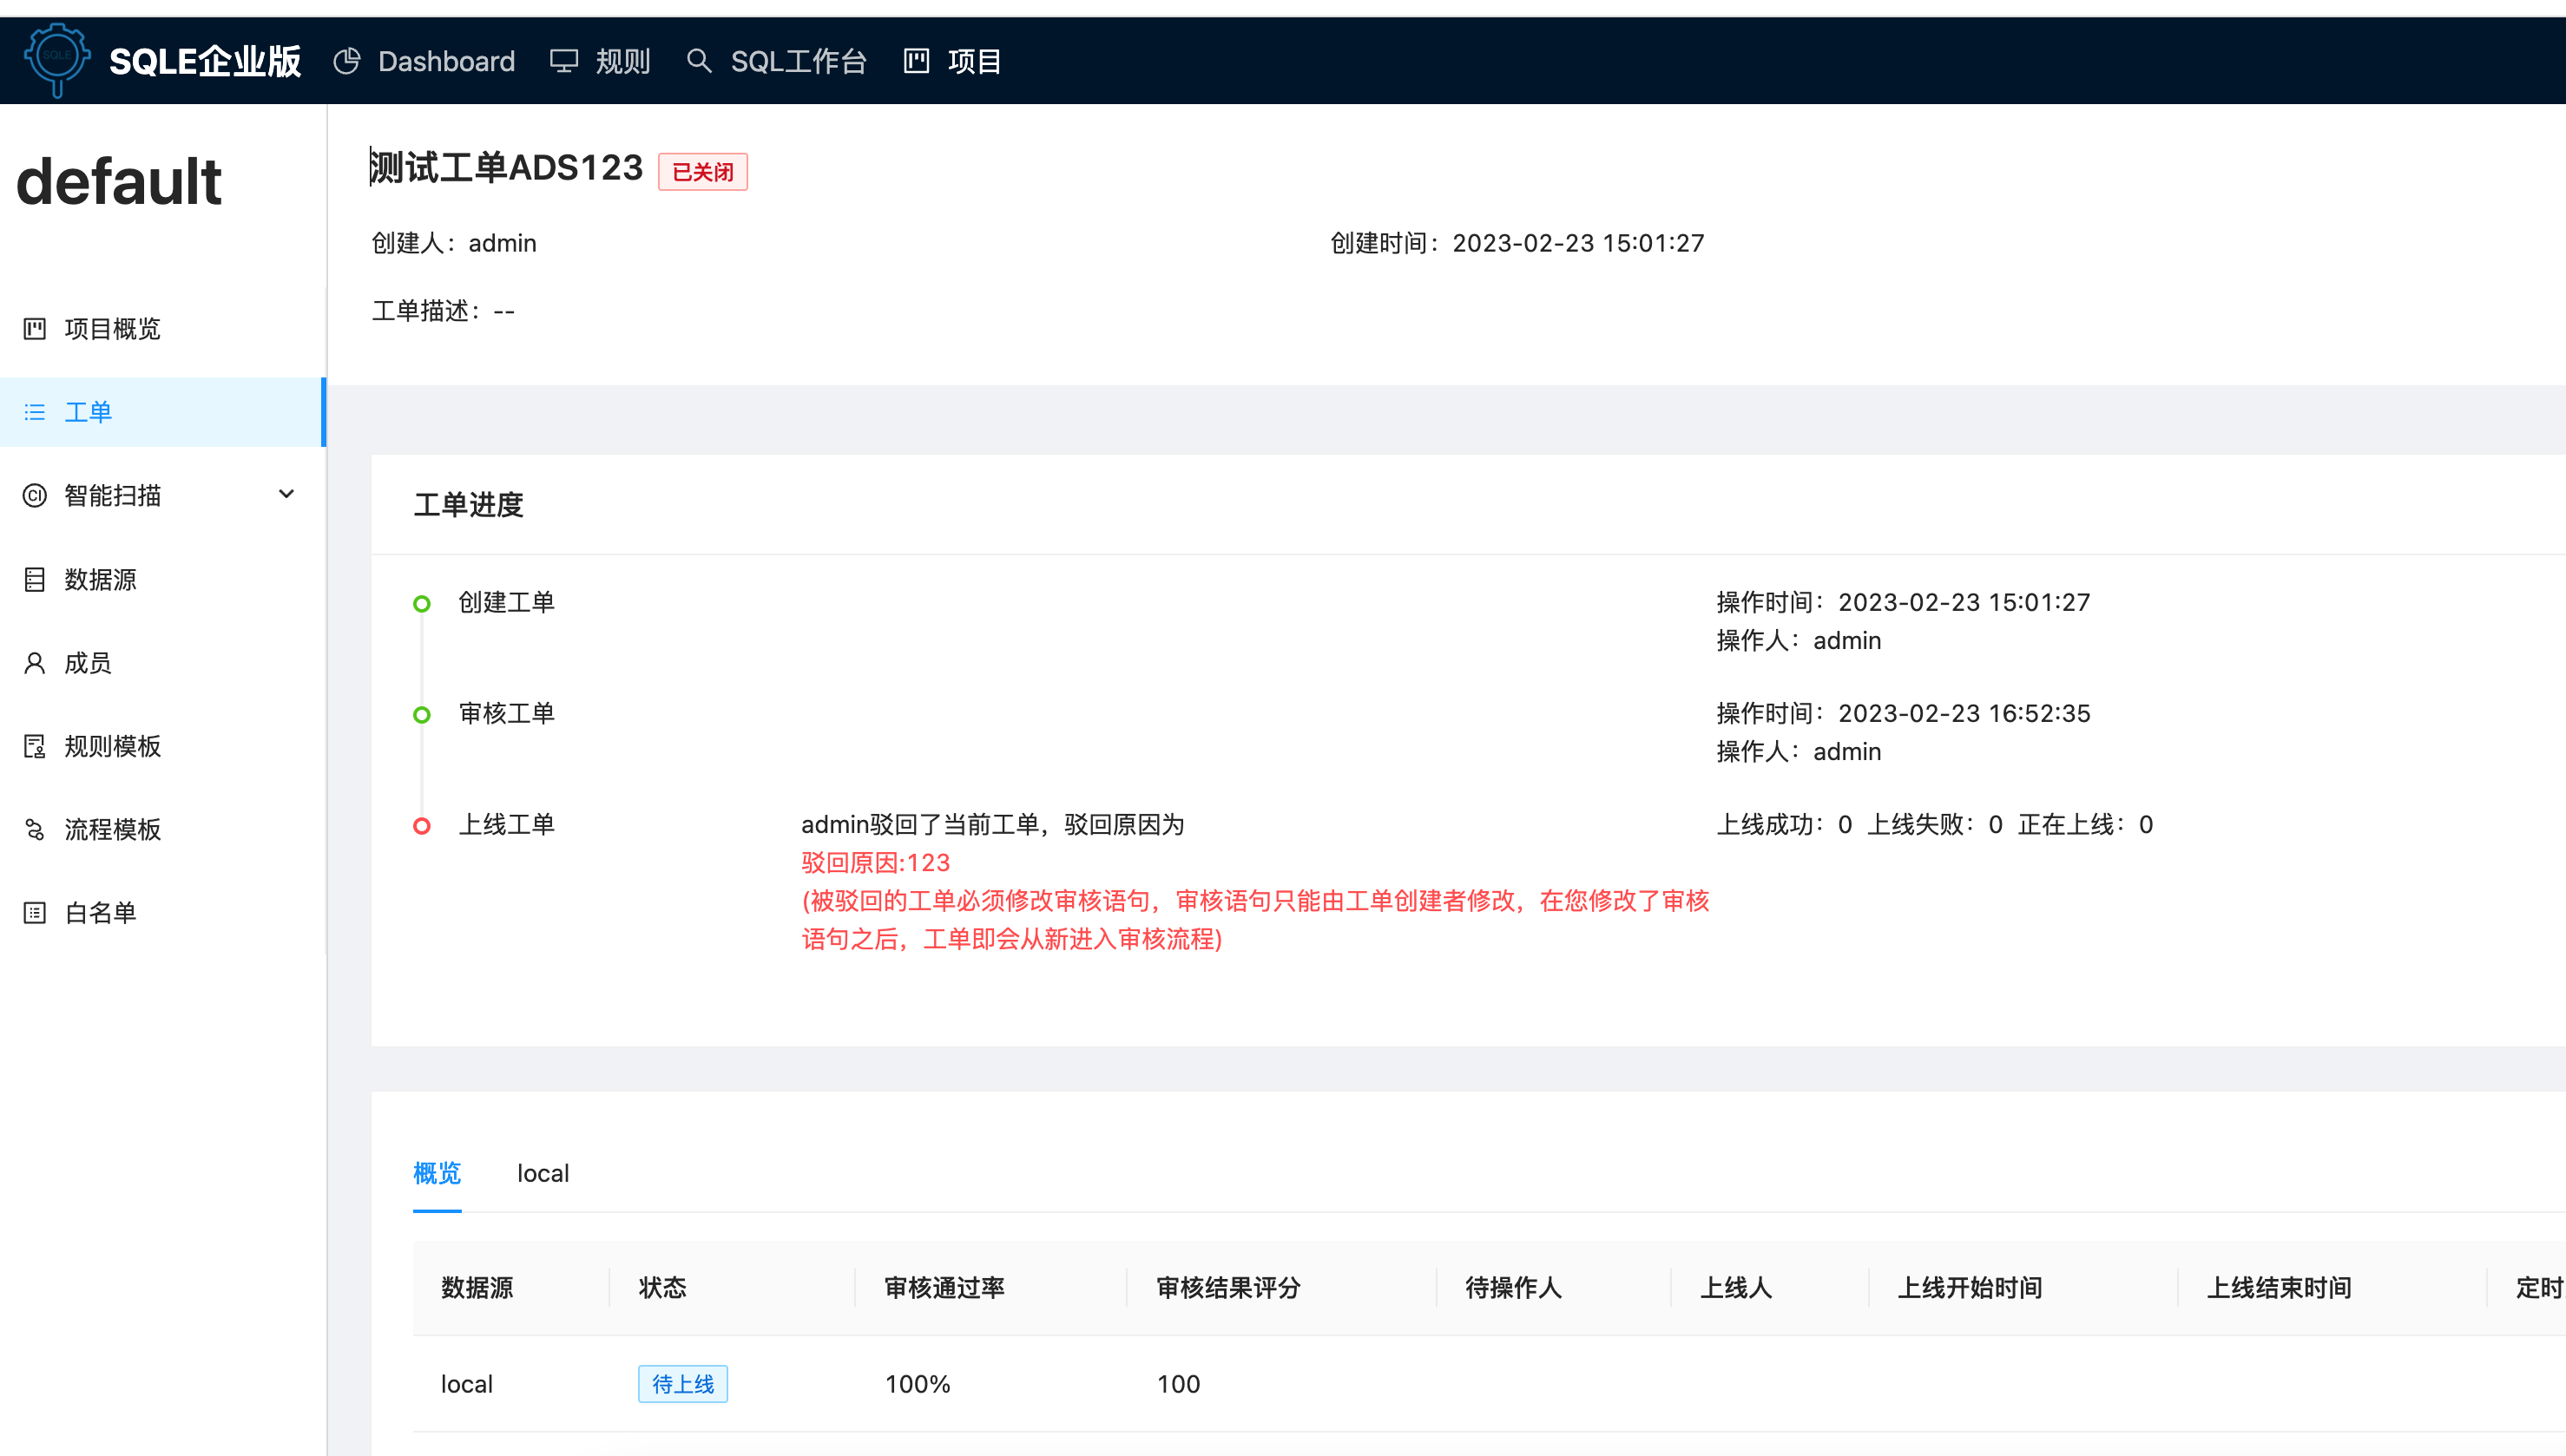Click the 上线失败: 0 counter
The width and height of the screenshot is (2566, 1456).
point(1935,824)
